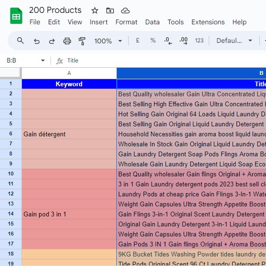Image resolution: width=266 pixels, height=266 pixels.
Task: Click cell 'Best Selling High Effective Gain Ultra'
Action: pyautogui.click(x=191, y=104)
